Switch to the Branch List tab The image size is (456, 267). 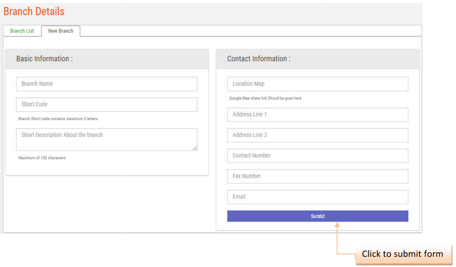coord(22,31)
